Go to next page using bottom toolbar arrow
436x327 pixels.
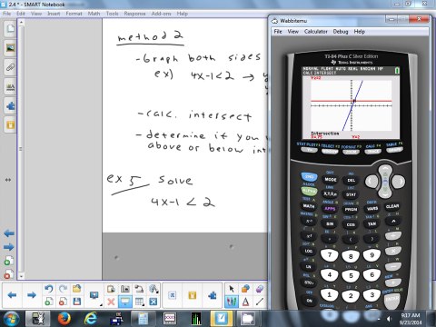(32, 295)
